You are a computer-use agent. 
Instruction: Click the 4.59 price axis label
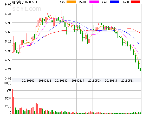[8, 60]
